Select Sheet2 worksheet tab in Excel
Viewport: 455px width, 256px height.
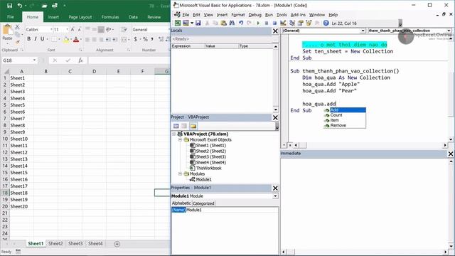coord(55,243)
